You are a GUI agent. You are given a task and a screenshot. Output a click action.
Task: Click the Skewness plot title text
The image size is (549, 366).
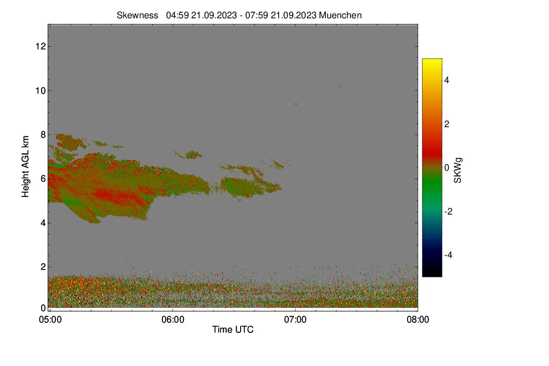(239, 15)
